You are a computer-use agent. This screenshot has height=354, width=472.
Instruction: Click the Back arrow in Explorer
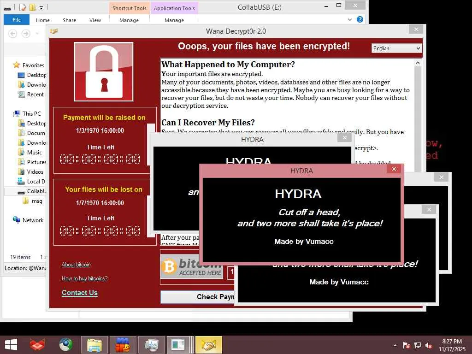click(x=12, y=33)
